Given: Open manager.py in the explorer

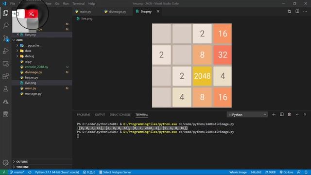Looking at the screenshot, I should (x=33, y=94).
